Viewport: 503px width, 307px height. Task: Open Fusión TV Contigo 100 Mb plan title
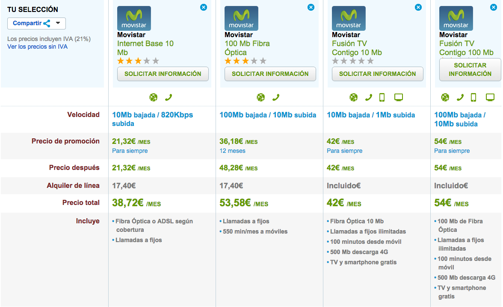466,48
